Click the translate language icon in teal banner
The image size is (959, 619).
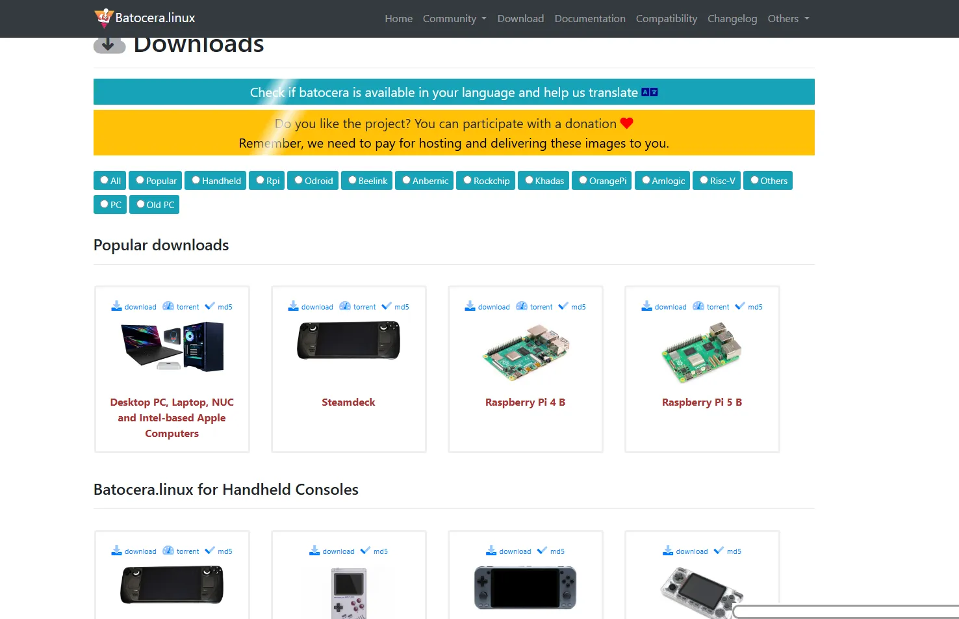click(650, 92)
